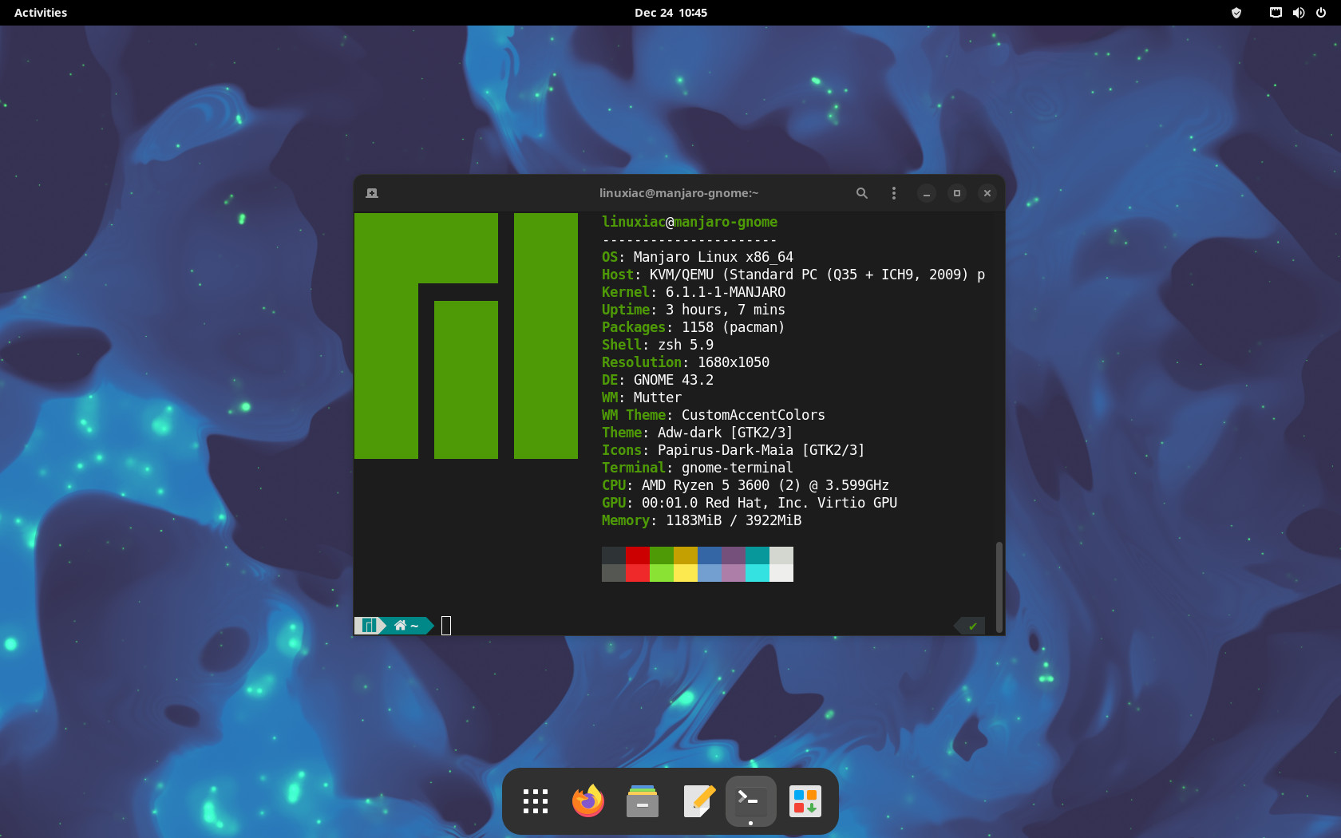Click the Shell 'zsh 5.9' line
Screen dimensions: 1341x838
[x=658, y=345]
